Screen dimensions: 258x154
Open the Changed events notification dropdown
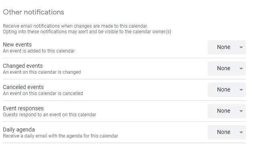click(x=226, y=69)
